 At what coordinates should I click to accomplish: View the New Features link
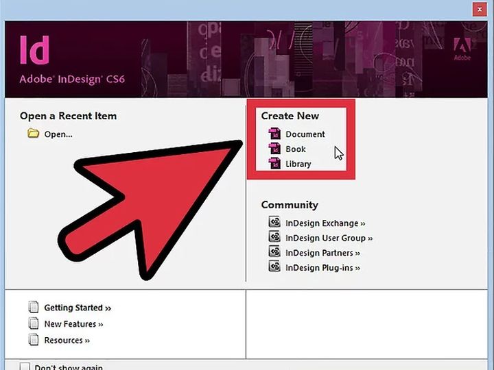pyautogui.click(x=73, y=324)
